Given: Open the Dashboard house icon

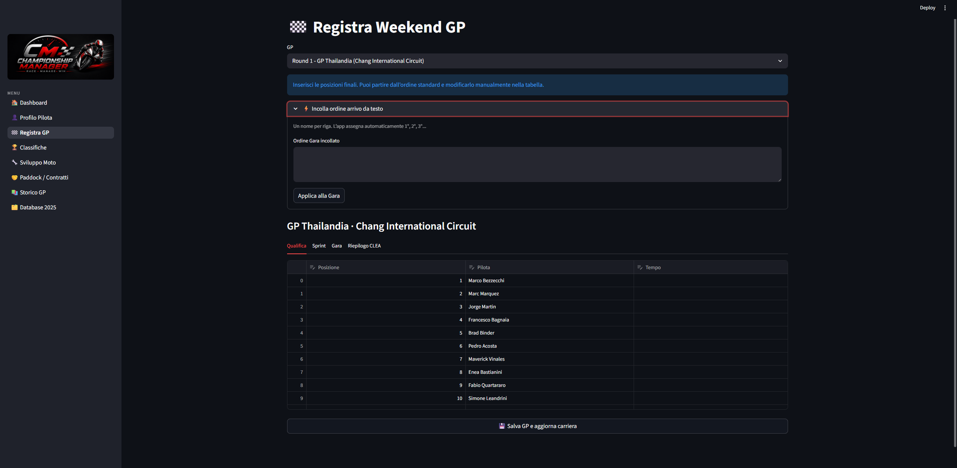Looking at the screenshot, I should point(15,102).
